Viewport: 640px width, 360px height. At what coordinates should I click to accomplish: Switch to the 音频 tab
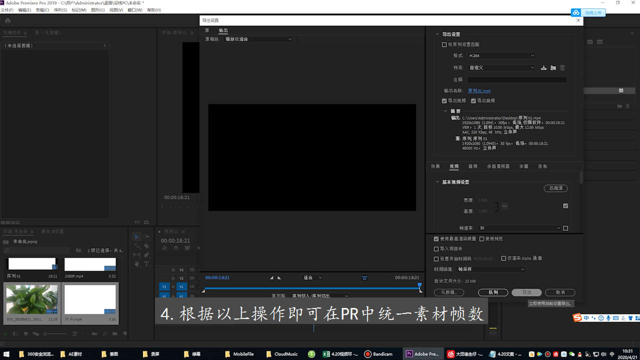pos(472,166)
